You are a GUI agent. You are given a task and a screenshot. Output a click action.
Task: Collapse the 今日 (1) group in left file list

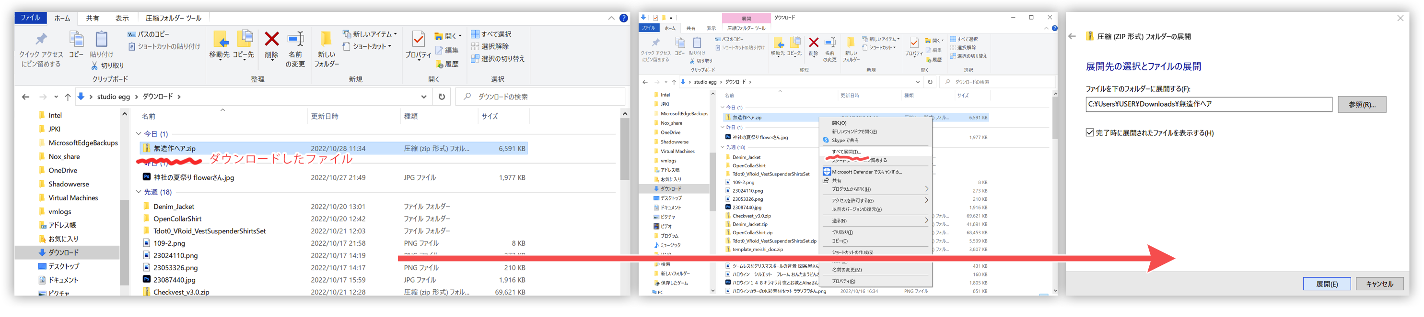(x=139, y=134)
